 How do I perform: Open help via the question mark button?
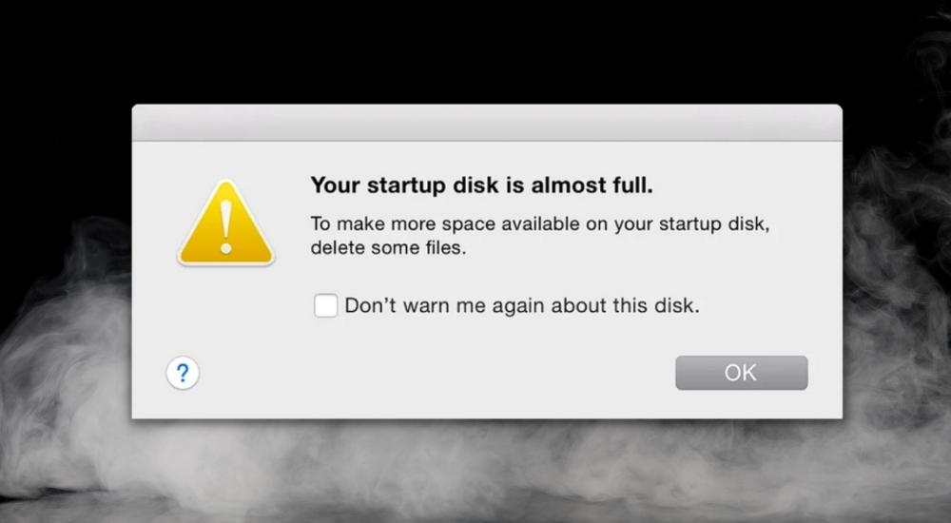183,373
